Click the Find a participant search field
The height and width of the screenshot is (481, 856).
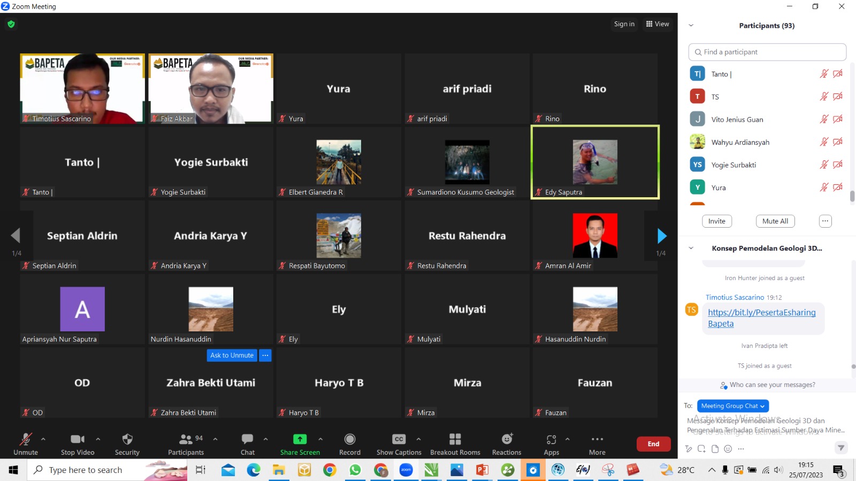[x=767, y=52]
